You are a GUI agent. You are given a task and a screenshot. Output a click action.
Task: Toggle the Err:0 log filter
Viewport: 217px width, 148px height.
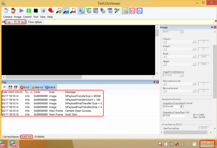(x=24, y=87)
